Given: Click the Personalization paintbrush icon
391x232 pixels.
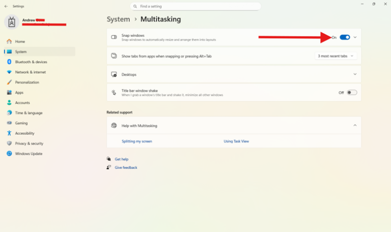Looking at the screenshot, I should tap(9, 82).
